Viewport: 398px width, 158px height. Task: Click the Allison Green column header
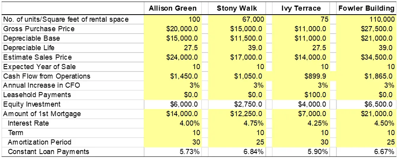coord(174,9)
